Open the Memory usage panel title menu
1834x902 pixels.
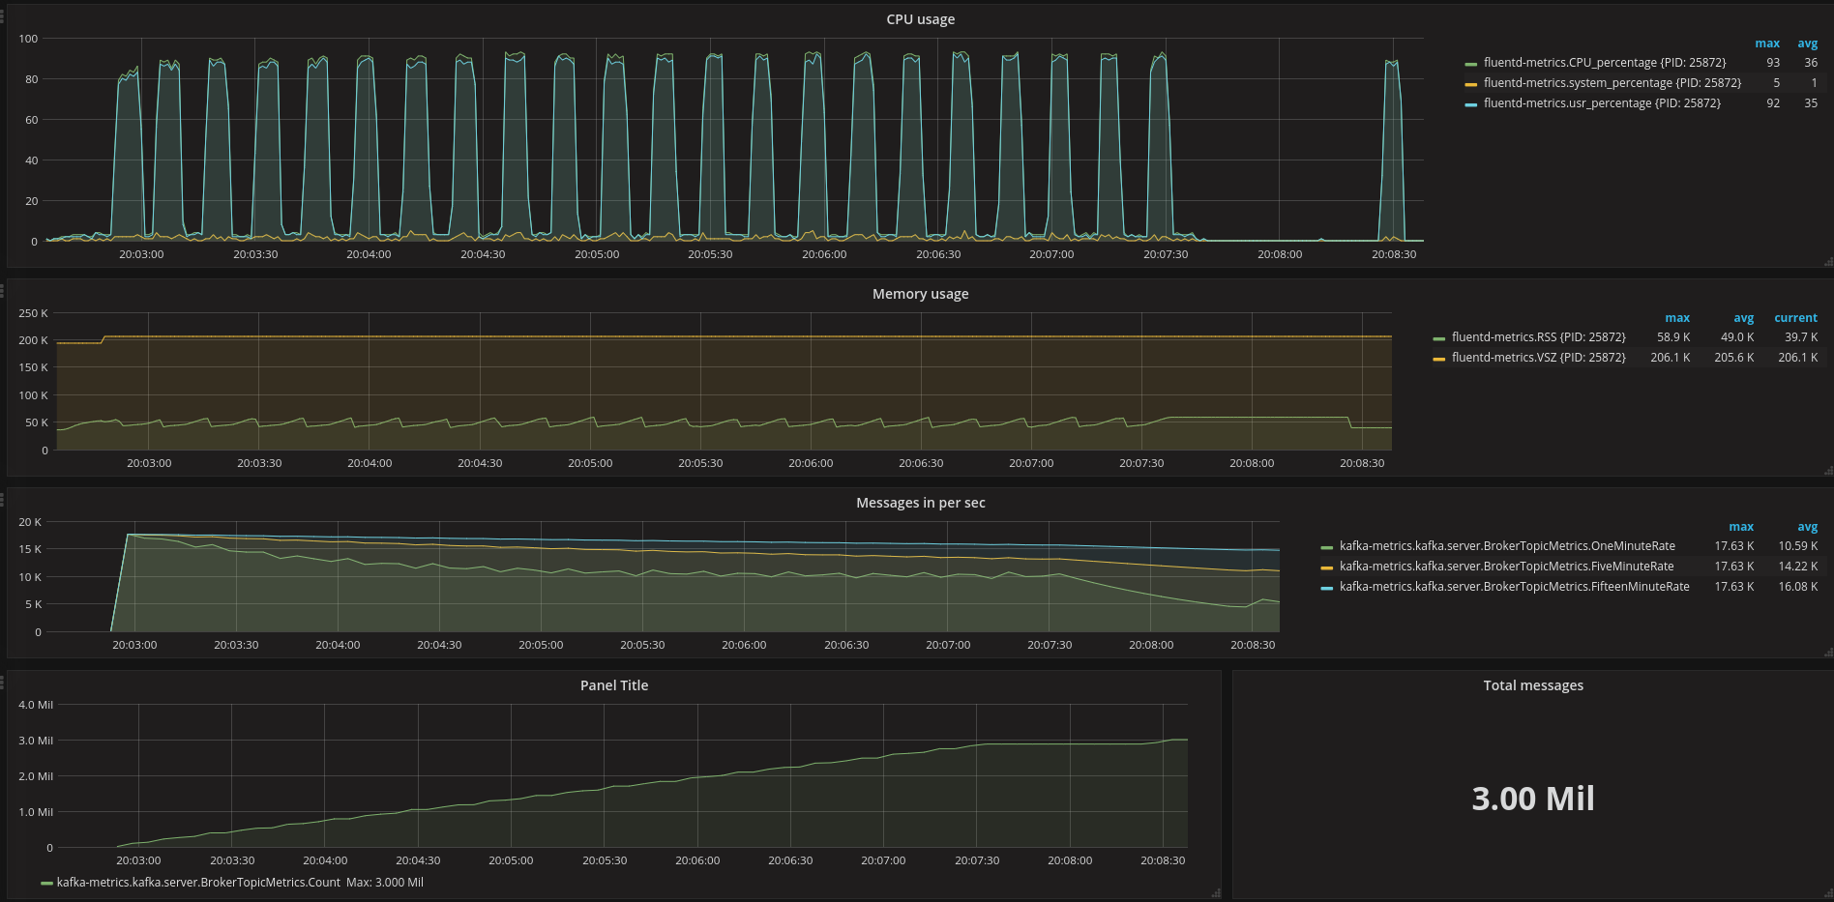pyautogui.click(x=920, y=294)
